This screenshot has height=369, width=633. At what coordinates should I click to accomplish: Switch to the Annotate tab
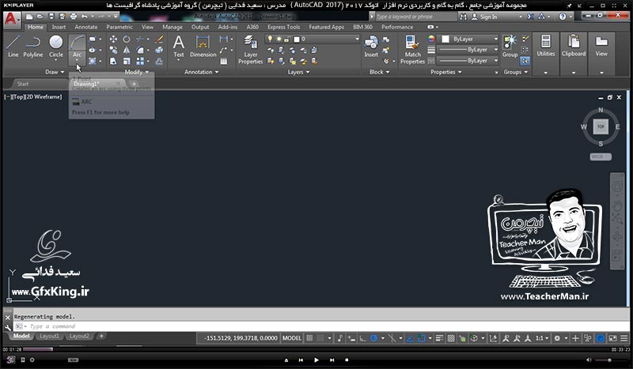click(x=86, y=27)
